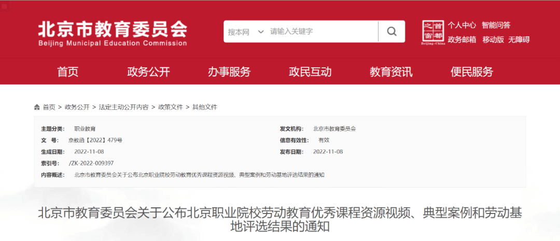Click the 北京市教育委员会 site logo
This screenshot has width=560, height=241.
[113, 34]
